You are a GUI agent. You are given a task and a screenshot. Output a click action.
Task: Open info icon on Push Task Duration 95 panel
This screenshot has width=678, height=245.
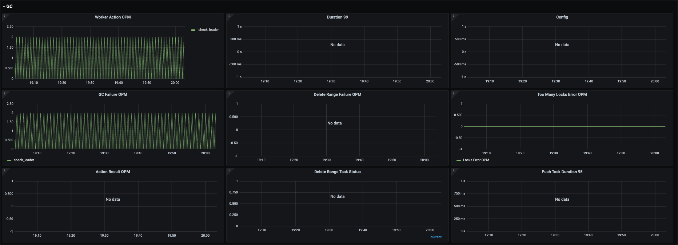point(454,170)
